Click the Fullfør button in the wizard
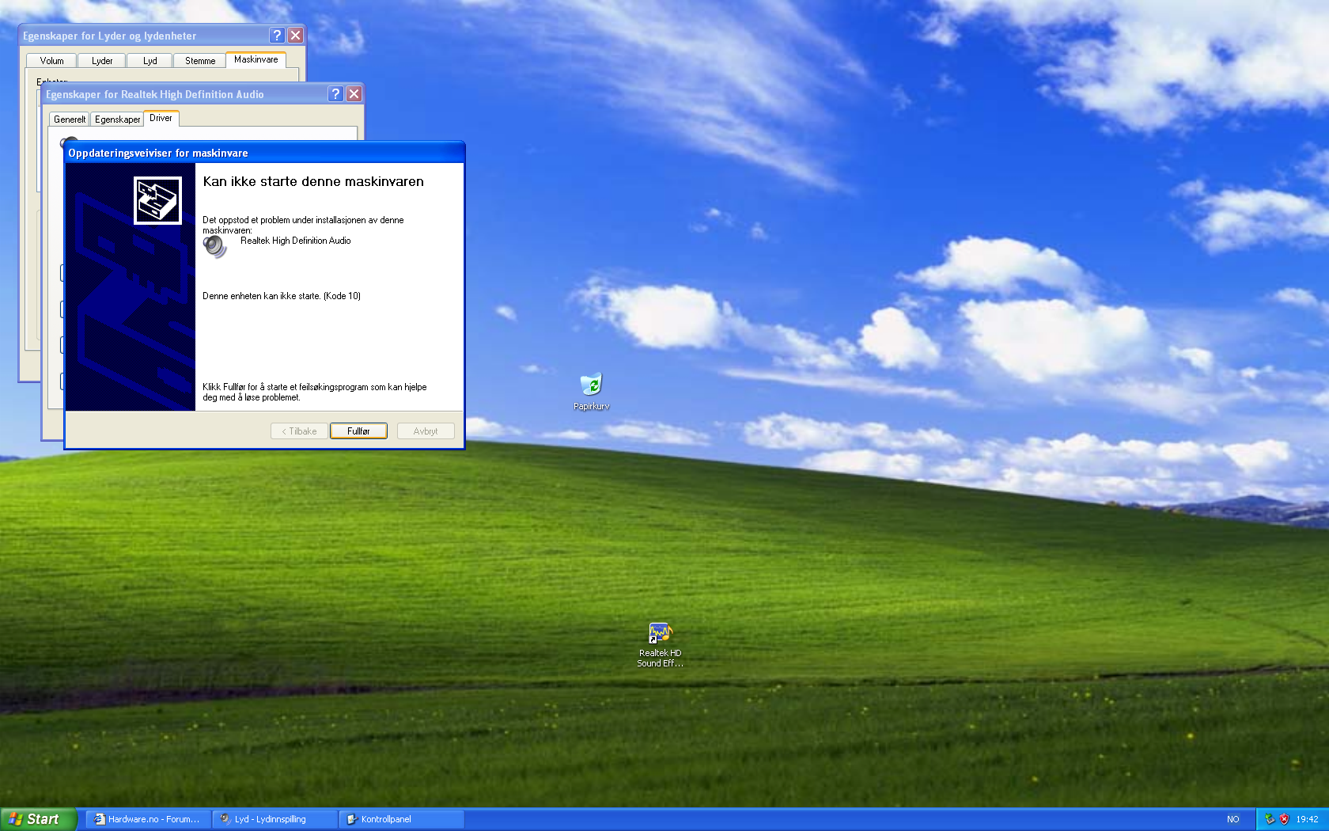The width and height of the screenshot is (1329, 831). [358, 431]
